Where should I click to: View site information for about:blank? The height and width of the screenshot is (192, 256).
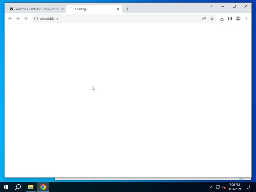pyautogui.click(x=36, y=18)
